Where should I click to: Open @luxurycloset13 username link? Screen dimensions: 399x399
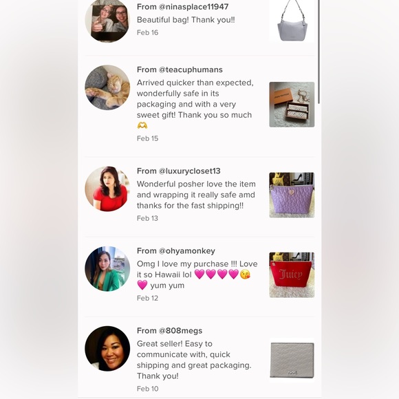(x=190, y=171)
